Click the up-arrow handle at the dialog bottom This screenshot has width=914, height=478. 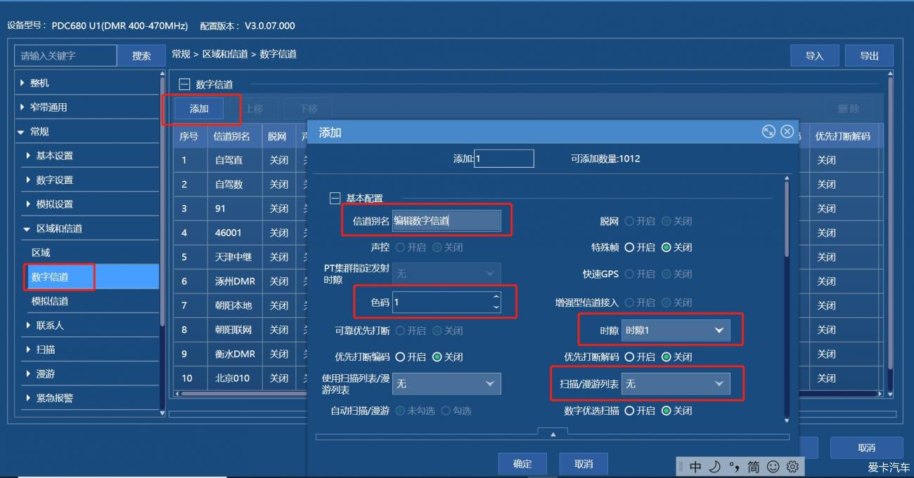[x=553, y=434]
